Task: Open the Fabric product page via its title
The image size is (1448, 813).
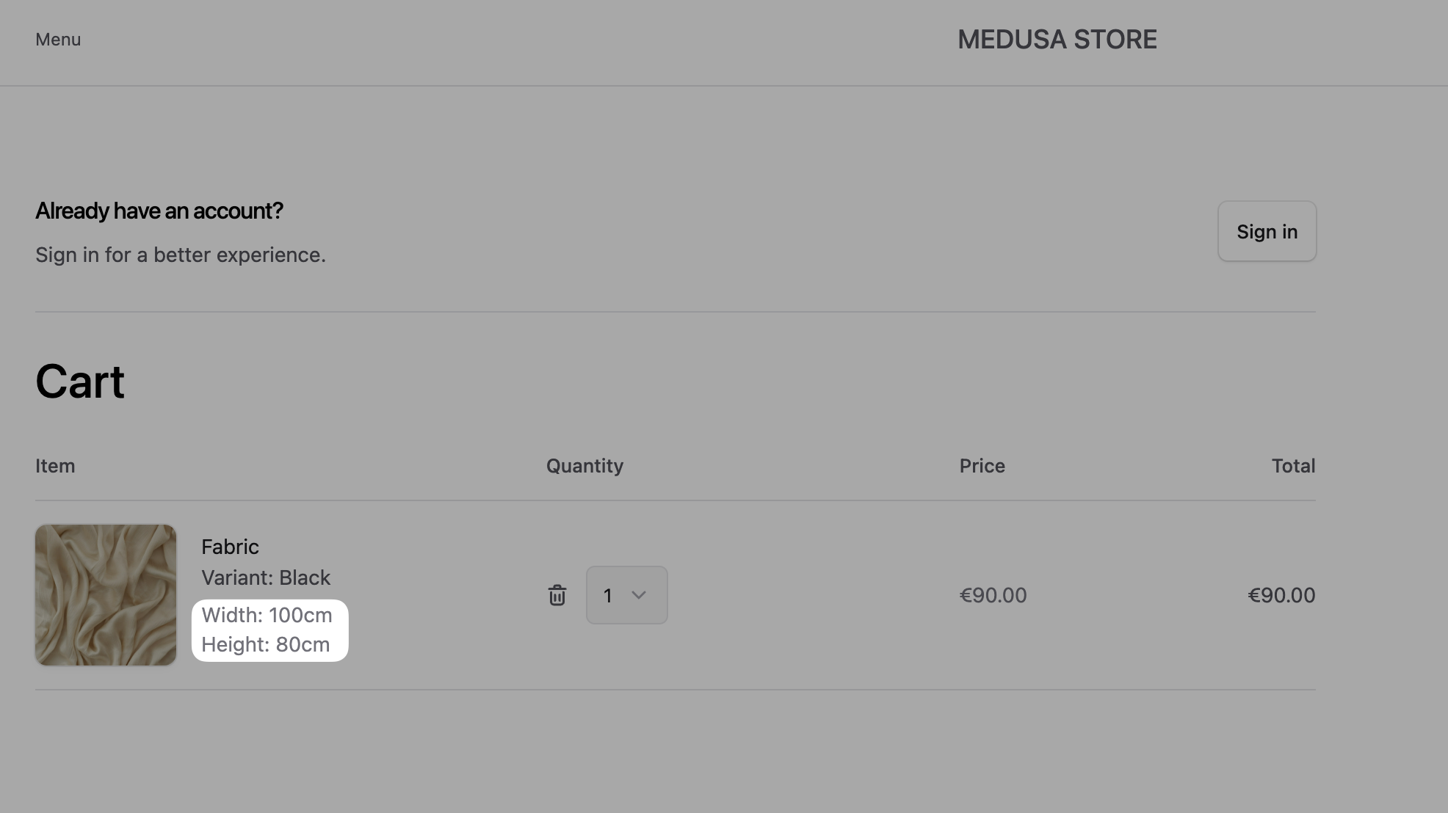Action: pyautogui.click(x=230, y=547)
